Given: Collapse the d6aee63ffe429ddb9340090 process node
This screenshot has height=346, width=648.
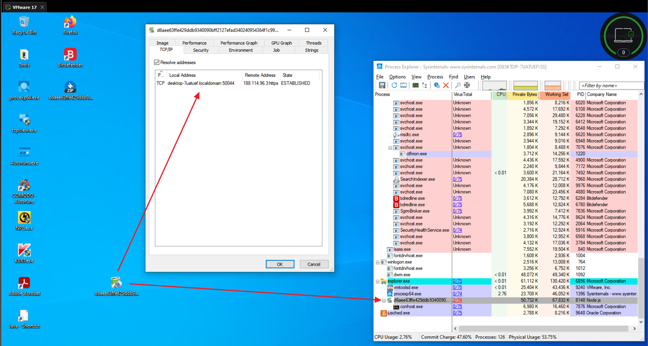Looking at the screenshot, I should 384,300.
